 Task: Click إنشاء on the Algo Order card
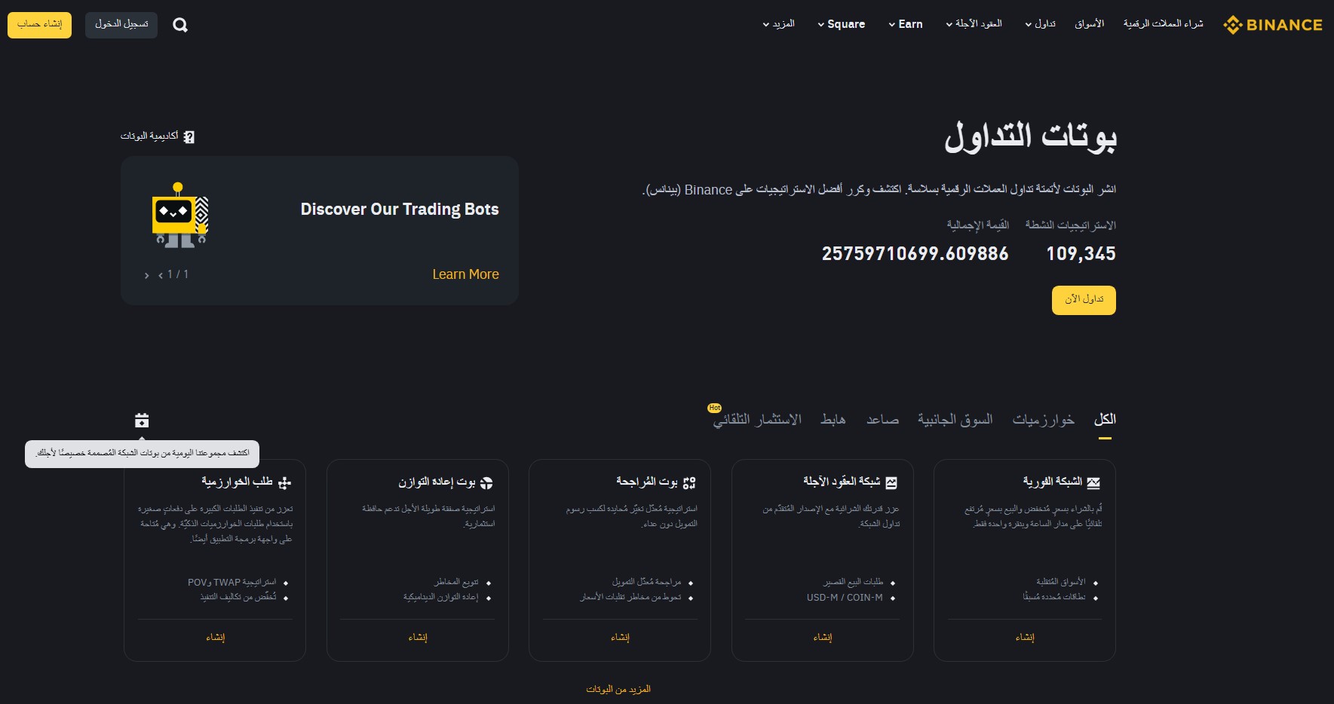click(x=216, y=638)
